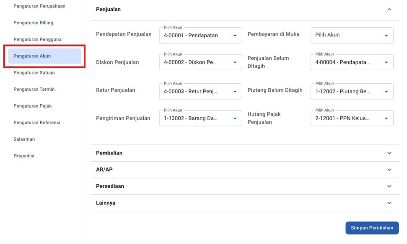Screen dimensions: 407x244
Task: Expand the Lainnya section
Action: tap(389, 203)
